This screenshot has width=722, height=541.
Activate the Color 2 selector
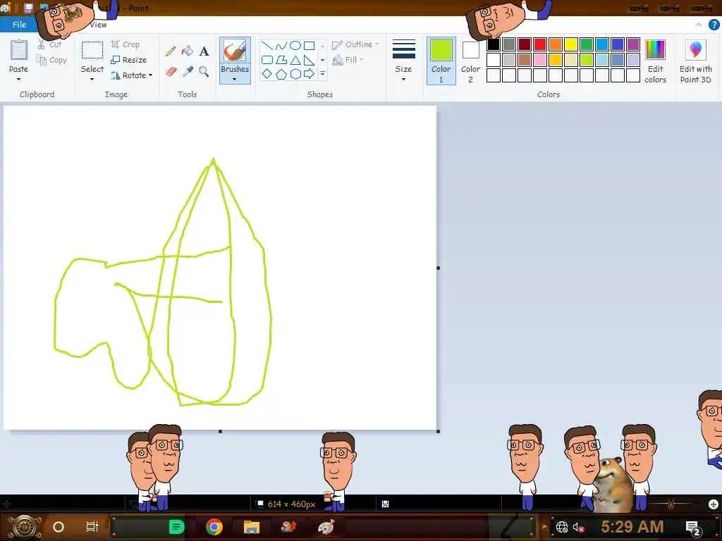coord(470,61)
